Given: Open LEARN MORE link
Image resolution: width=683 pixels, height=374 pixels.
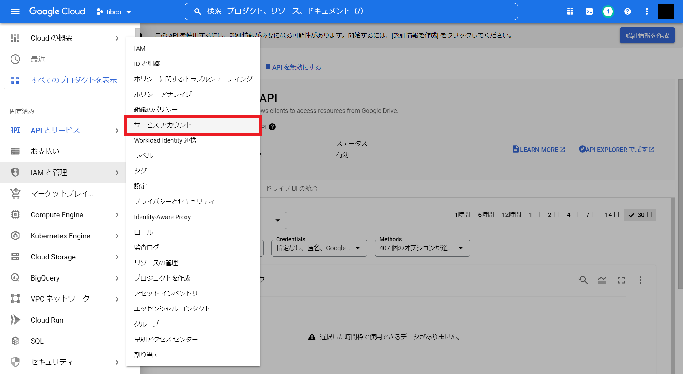Looking at the screenshot, I should pyautogui.click(x=539, y=149).
